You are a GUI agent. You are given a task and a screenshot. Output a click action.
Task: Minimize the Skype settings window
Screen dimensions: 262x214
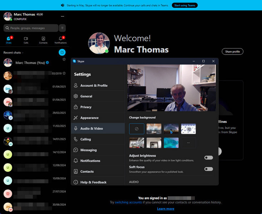[194, 61]
